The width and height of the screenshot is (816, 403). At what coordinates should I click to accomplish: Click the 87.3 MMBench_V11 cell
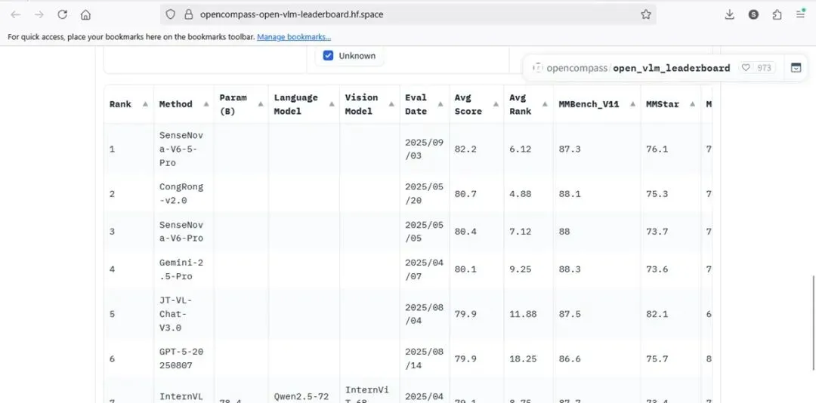pos(597,149)
